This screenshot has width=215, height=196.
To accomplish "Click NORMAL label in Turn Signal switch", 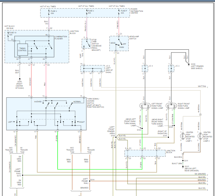I will click(x=77, y=102).
